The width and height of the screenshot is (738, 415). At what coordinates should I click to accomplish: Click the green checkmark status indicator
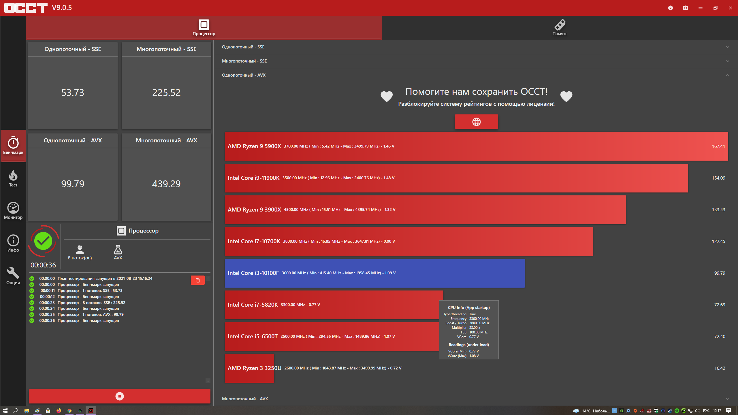pyautogui.click(x=43, y=241)
